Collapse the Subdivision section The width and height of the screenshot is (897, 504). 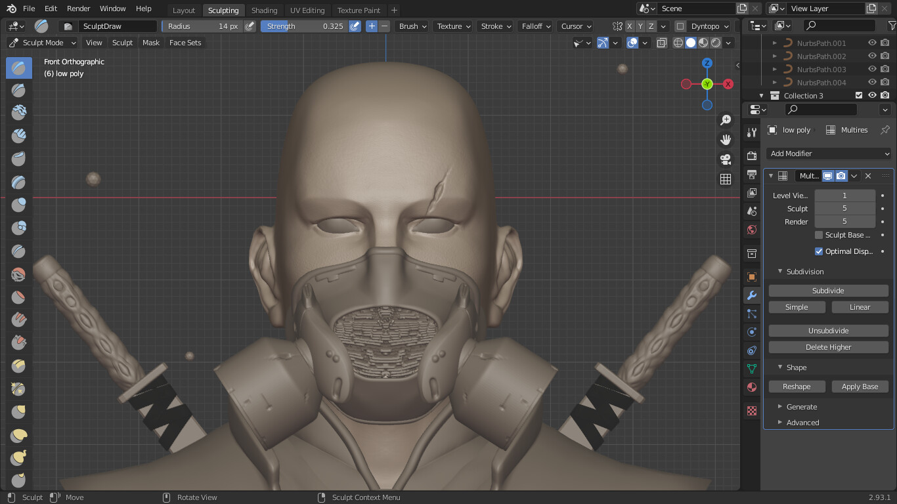coord(804,271)
